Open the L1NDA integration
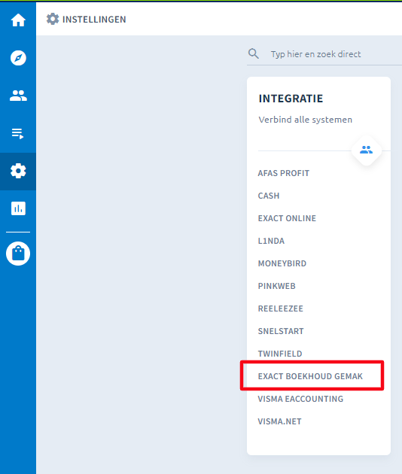The width and height of the screenshot is (402, 474). (x=271, y=241)
